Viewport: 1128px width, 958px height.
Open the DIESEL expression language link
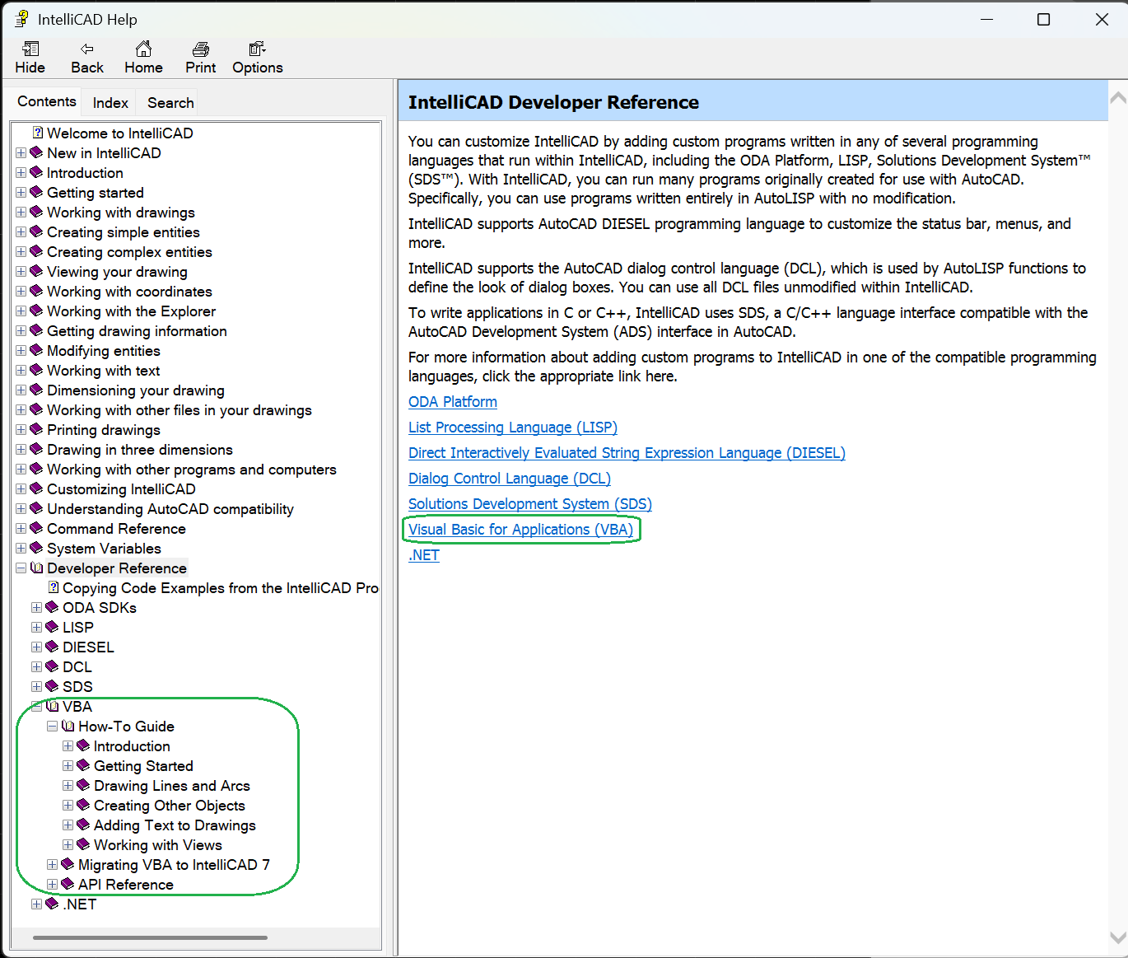[627, 453]
